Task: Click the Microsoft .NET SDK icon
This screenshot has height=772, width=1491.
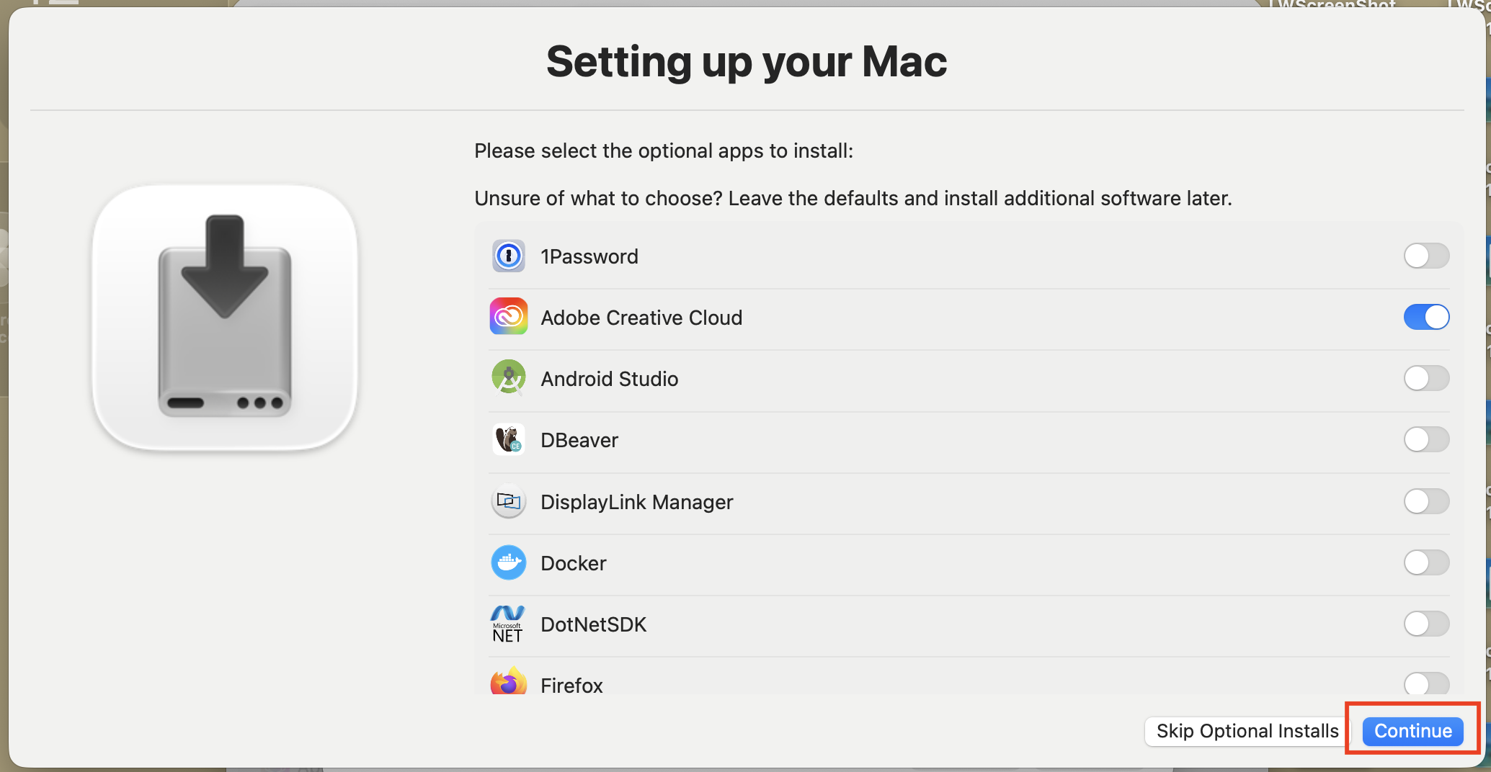Action: pyautogui.click(x=508, y=624)
